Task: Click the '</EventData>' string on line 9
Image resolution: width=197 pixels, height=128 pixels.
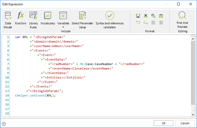Action: [x=56, y=73]
